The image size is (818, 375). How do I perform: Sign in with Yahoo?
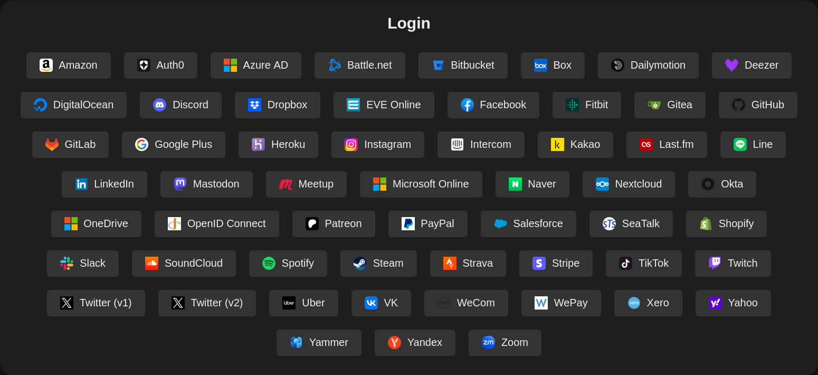point(733,303)
